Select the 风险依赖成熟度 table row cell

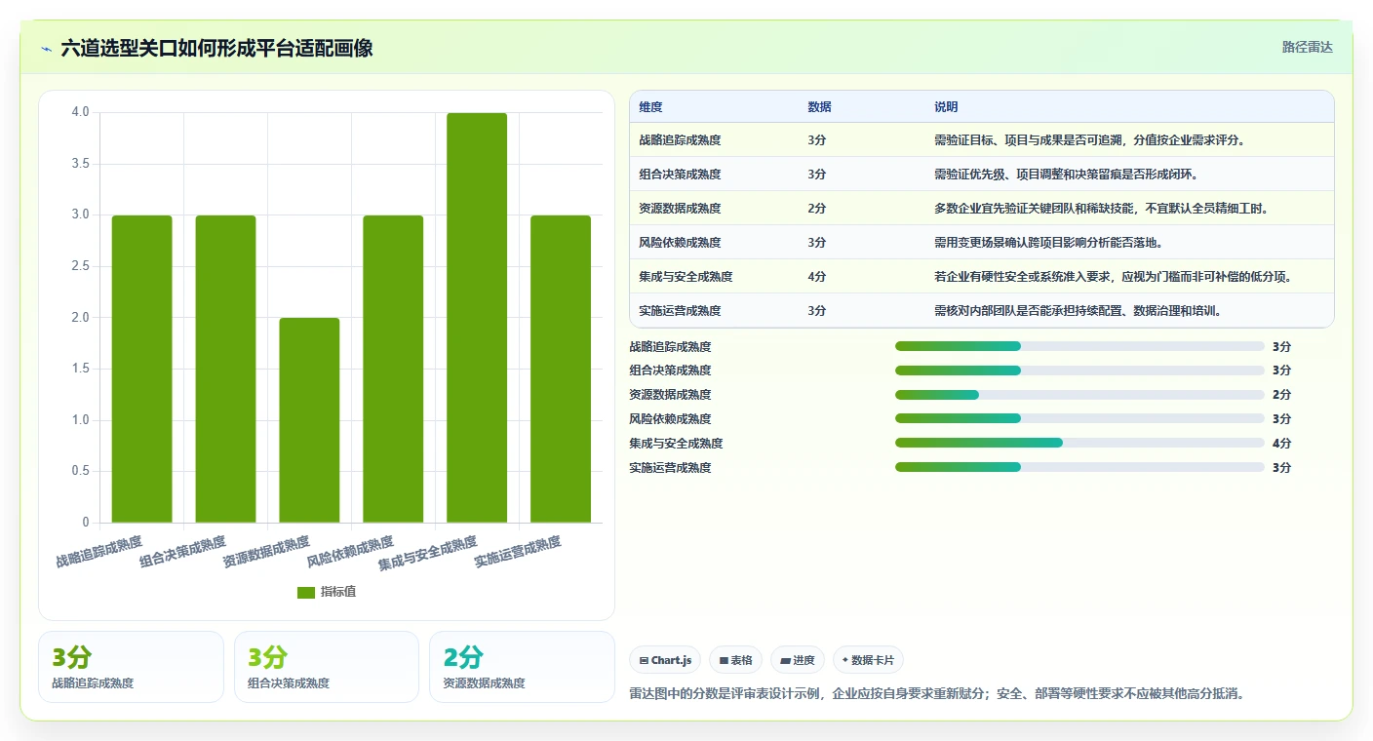point(680,243)
